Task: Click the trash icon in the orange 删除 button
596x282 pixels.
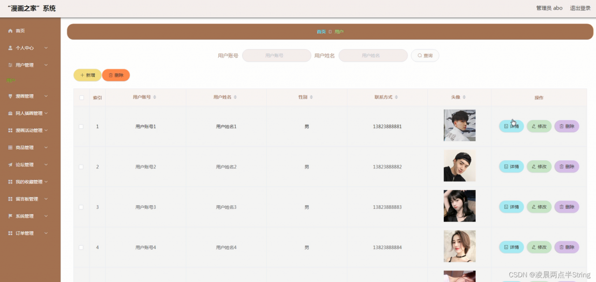Action: tap(110, 75)
